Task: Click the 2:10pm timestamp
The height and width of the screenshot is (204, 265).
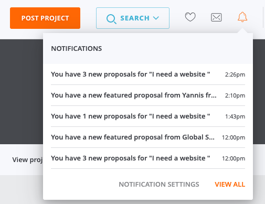Action: point(235,95)
